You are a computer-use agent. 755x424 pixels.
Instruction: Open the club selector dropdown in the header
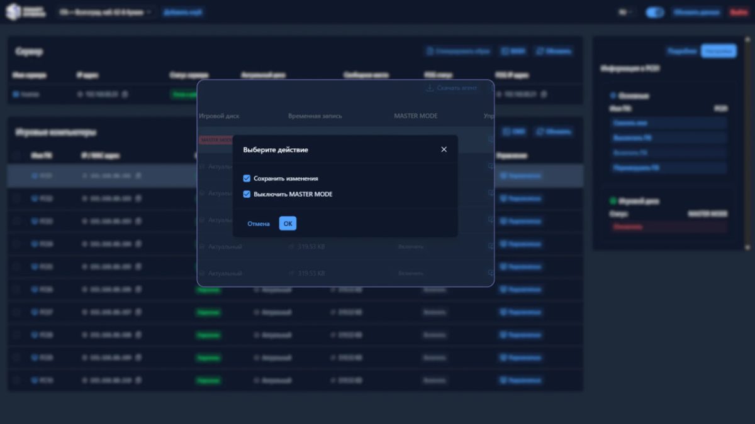coord(106,12)
